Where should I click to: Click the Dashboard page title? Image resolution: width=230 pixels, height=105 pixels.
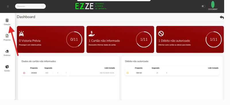[26, 17]
